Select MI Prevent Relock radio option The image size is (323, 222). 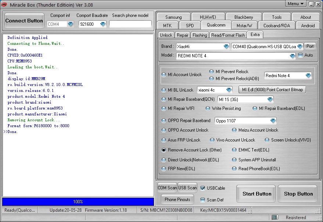[211, 72]
